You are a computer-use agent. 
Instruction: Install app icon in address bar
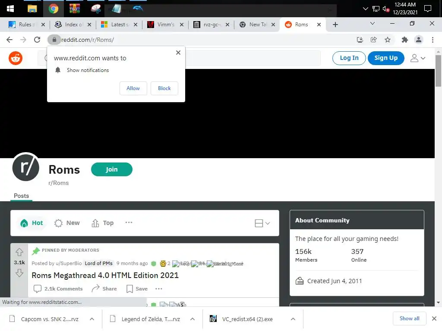(360, 40)
